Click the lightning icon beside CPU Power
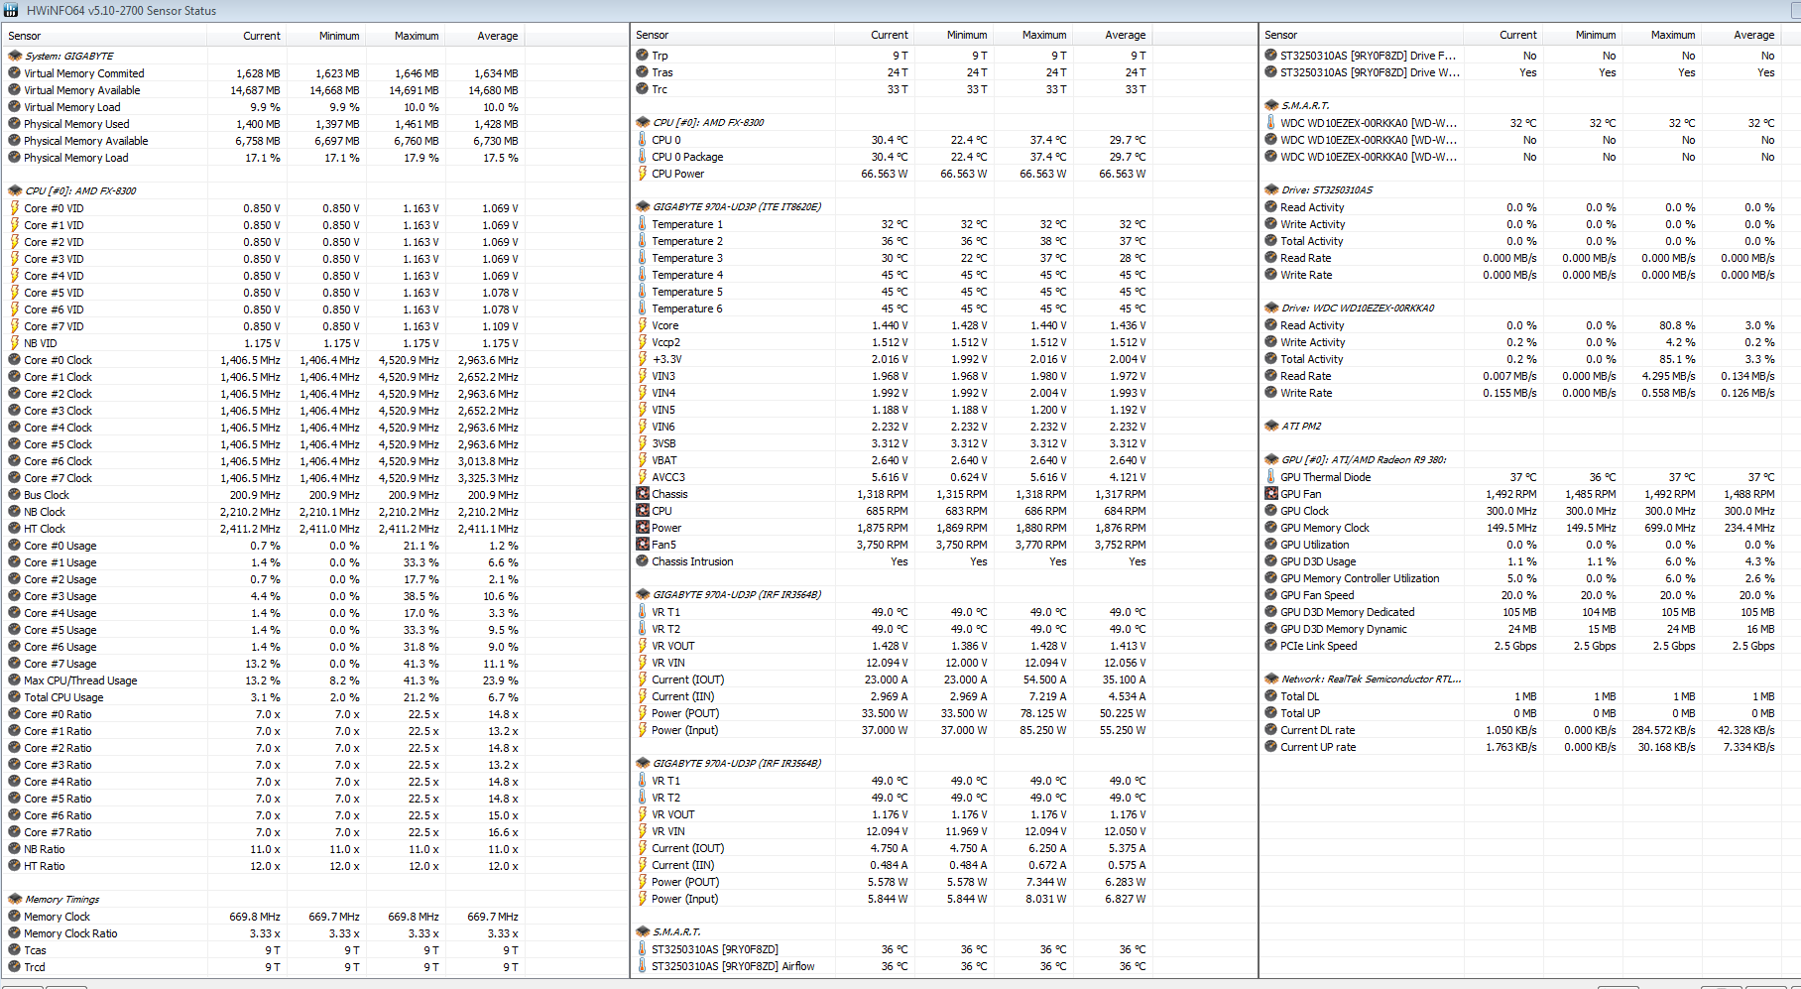Viewport: 1801px width, 989px height. coord(642,174)
